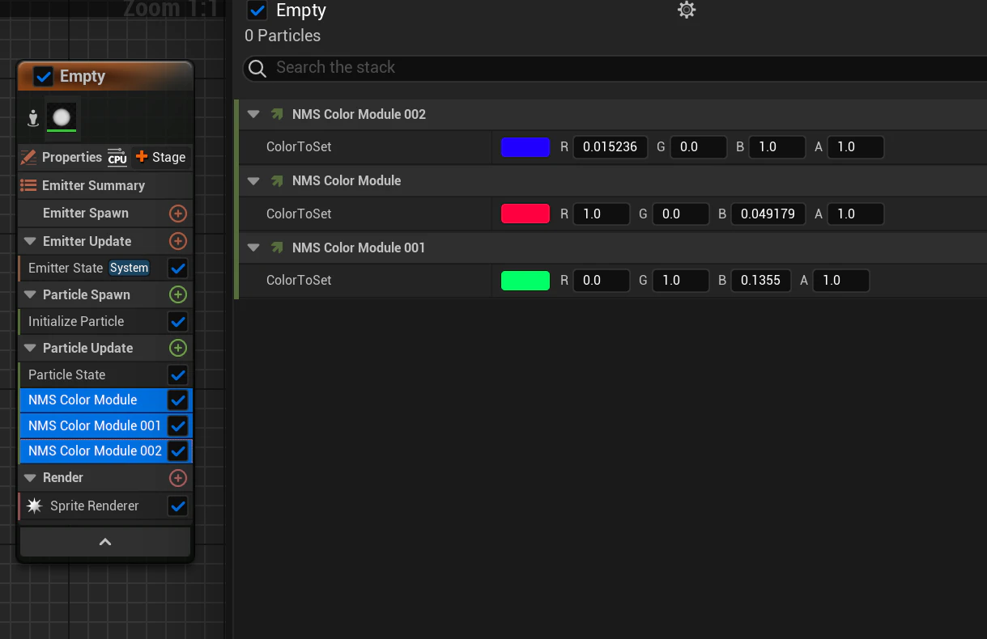Click the orange plus Stage icon
The width and height of the screenshot is (987, 639).
coord(142,157)
